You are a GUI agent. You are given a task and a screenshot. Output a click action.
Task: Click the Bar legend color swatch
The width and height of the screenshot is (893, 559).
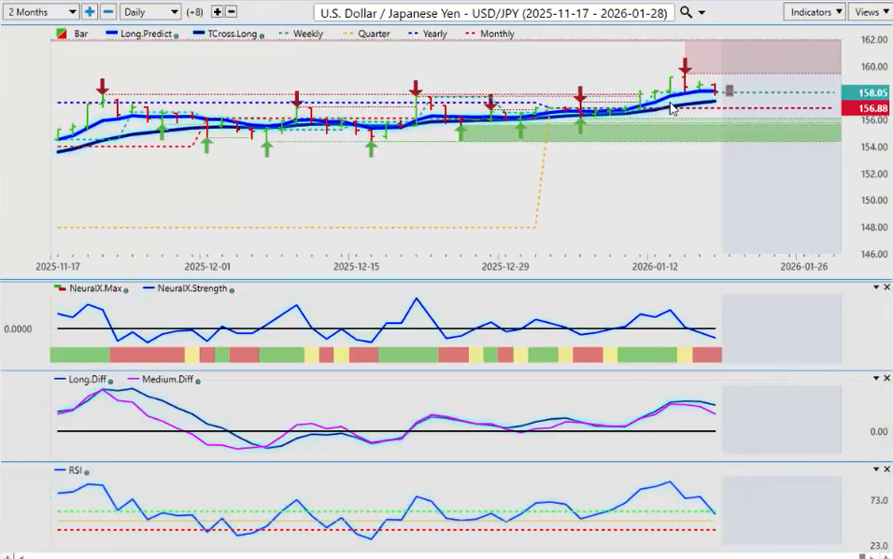click(x=62, y=34)
